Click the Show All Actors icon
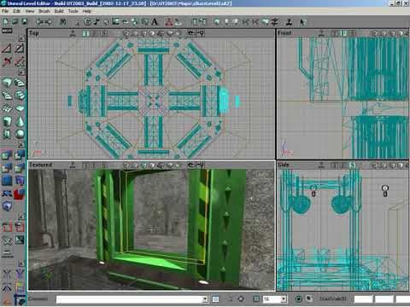This screenshot has width=410, height=307. click(x=7, y=240)
